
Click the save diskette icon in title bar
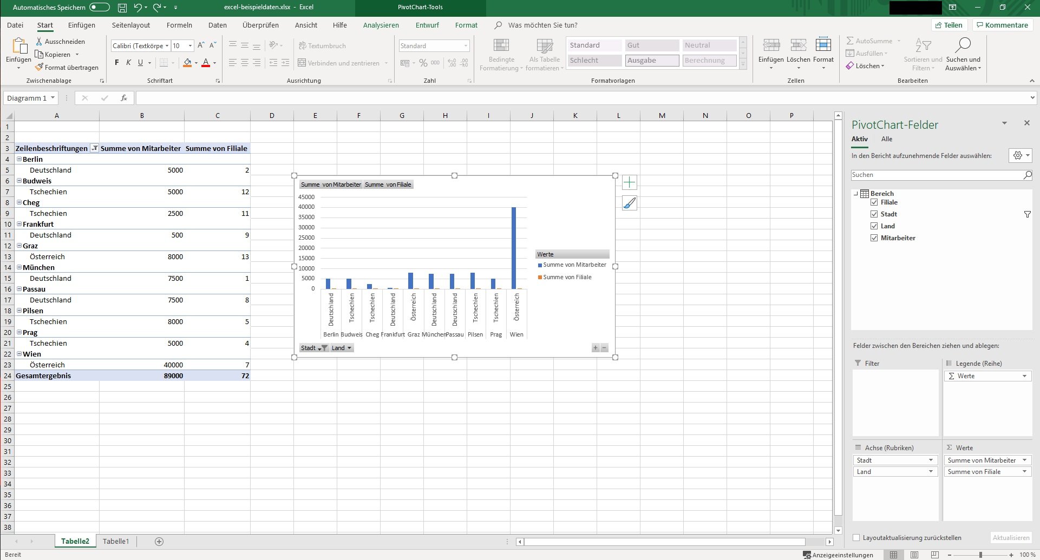tap(122, 8)
